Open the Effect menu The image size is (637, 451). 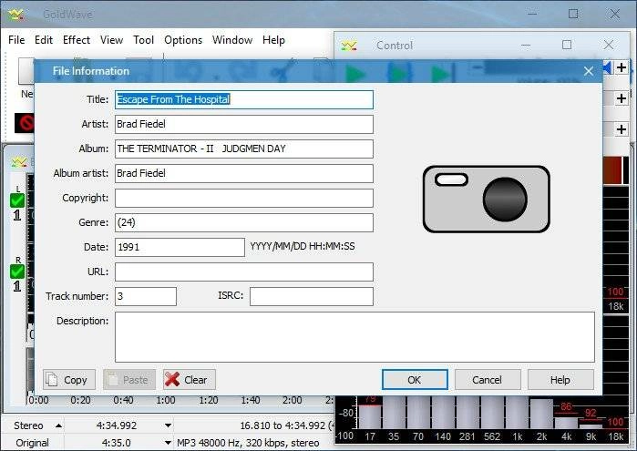77,40
